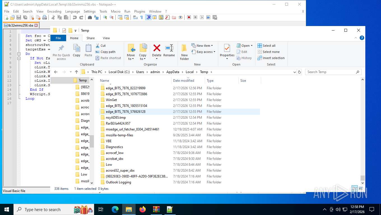Click the Play macro icon in Notepad++
381x215 pixels.
202,17
